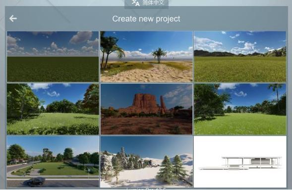Go back using the left arrow icon

click(13, 19)
